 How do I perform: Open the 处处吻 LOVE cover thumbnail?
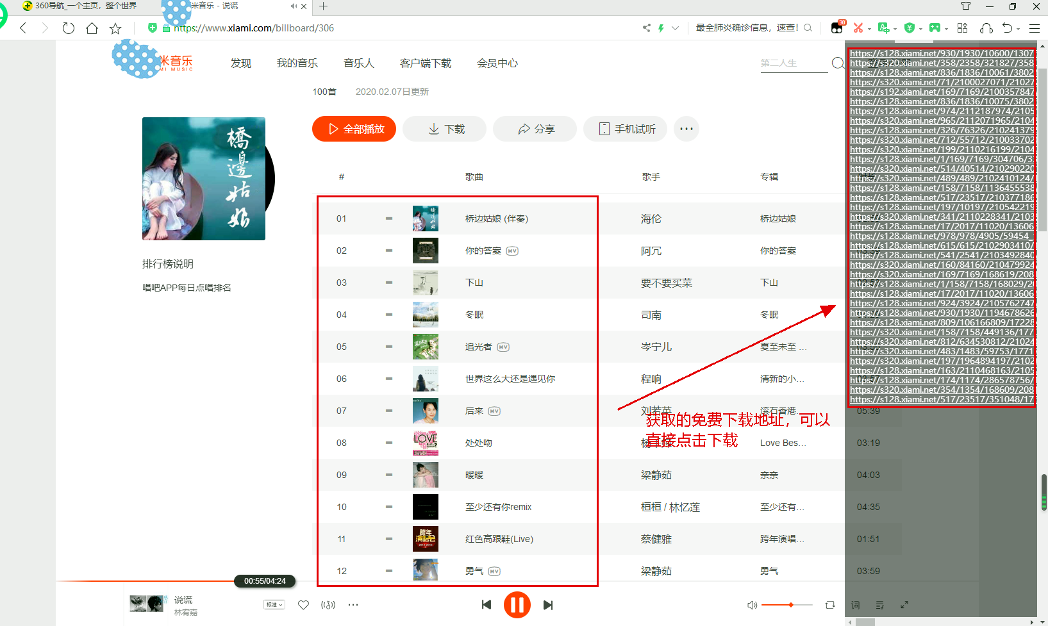pos(426,443)
